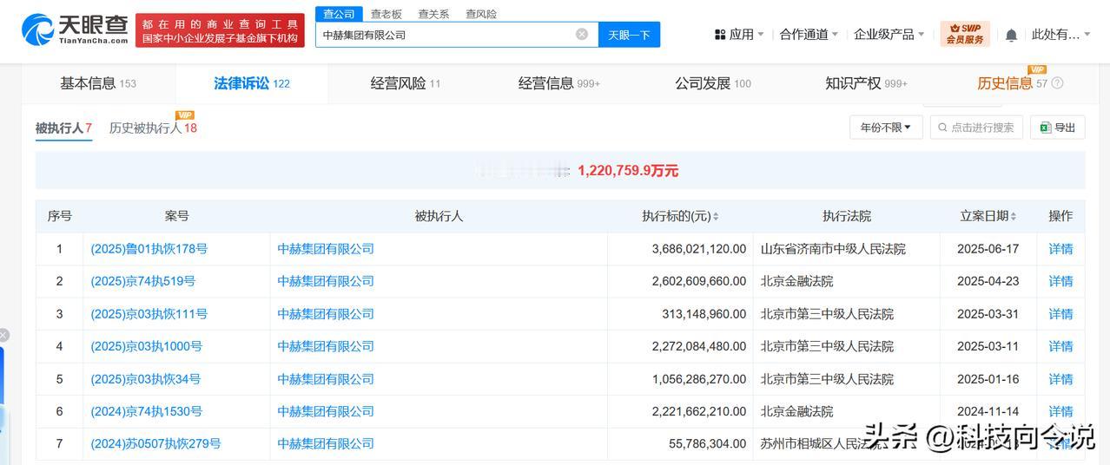Open 详情 for row dated 2025-01-16
The image size is (1110, 465).
[1060, 379]
